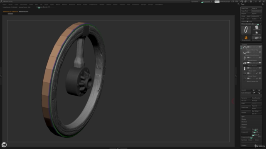Toggle visibility eye of Metal Center 04
The height and width of the screenshot is (149, 266).
[260, 78]
